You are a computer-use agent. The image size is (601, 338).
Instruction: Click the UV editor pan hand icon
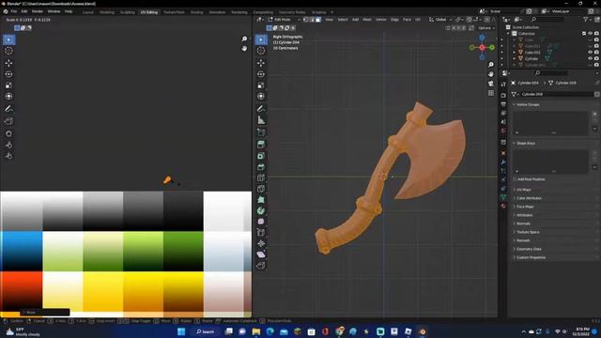244,49
